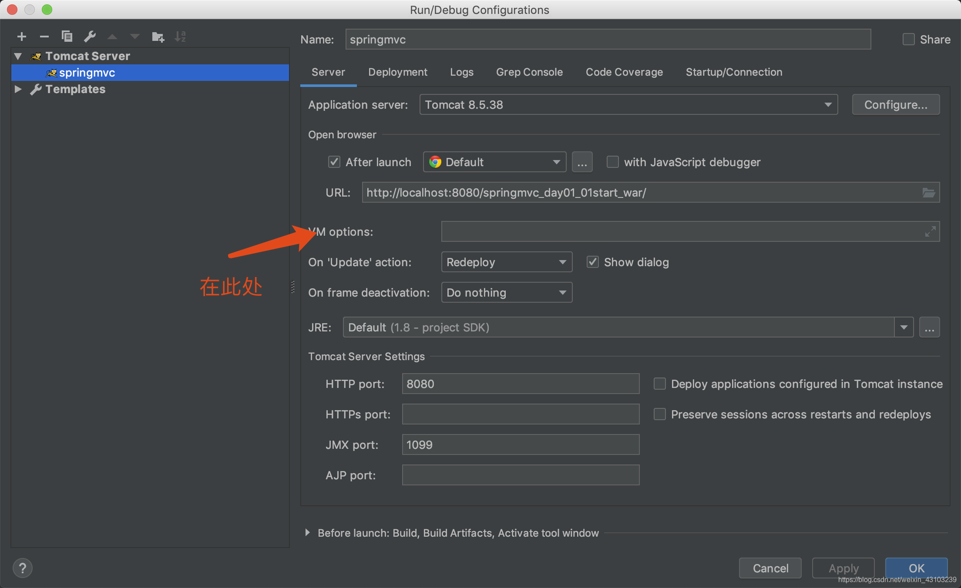Create new folder icon in toolbar
This screenshot has width=961, height=588.
pyautogui.click(x=158, y=37)
